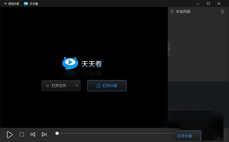Close the 天天看 player window

click(219, 3)
